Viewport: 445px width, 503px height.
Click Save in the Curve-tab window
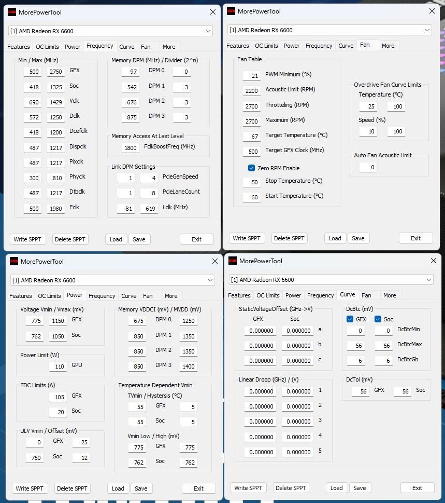click(360, 488)
